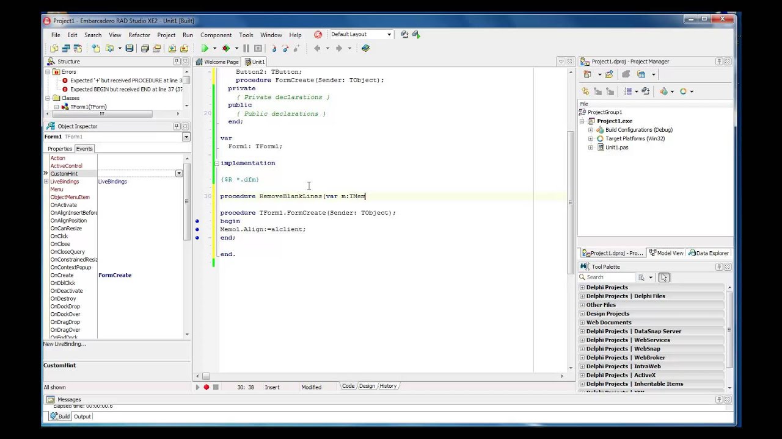The image size is (782, 439).
Task: Click the green Run button in the toolbar
Action: tap(205, 48)
